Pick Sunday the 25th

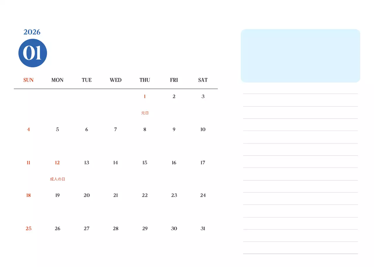coord(28,229)
